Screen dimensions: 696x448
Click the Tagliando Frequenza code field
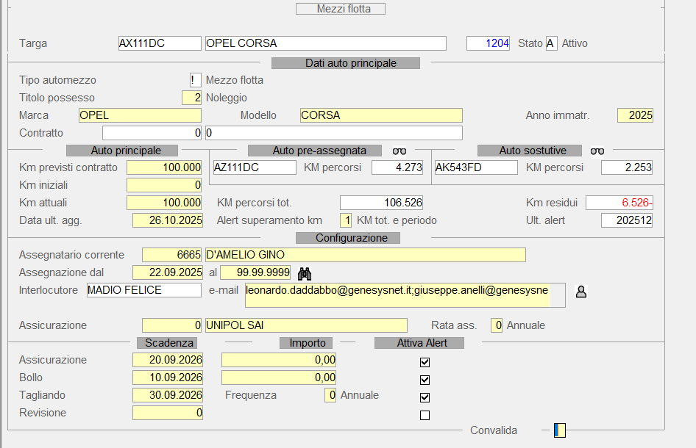(330, 395)
